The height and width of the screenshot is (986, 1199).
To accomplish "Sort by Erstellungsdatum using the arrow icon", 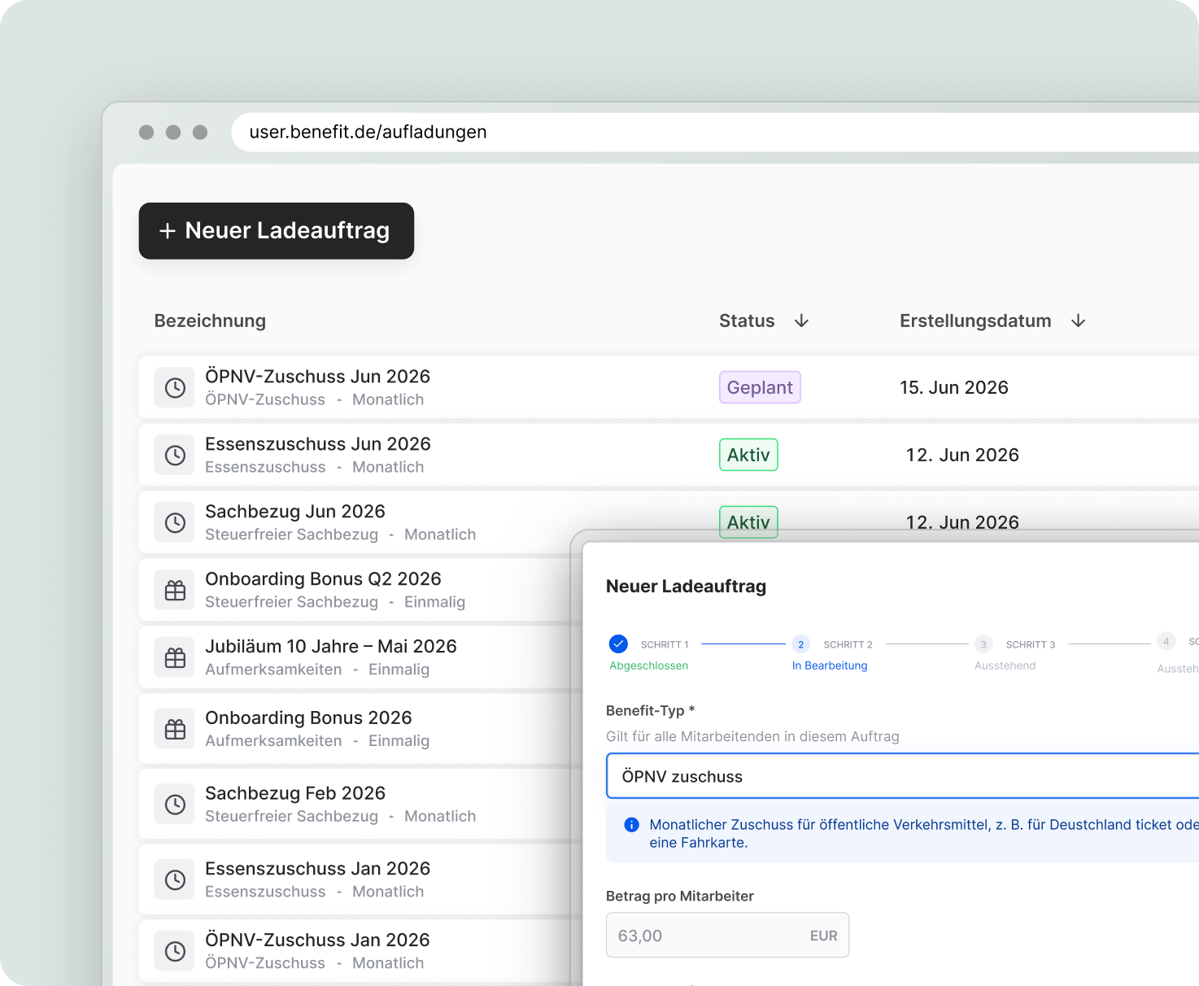I will pyautogui.click(x=1078, y=321).
